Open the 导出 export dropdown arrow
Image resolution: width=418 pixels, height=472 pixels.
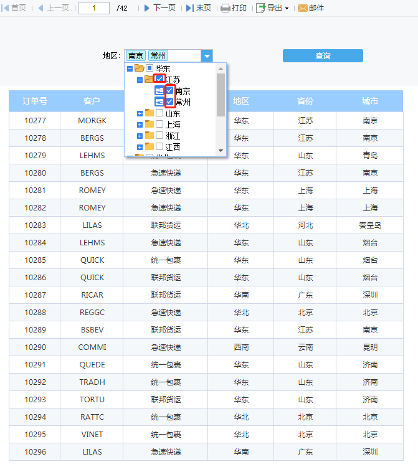coord(287,9)
